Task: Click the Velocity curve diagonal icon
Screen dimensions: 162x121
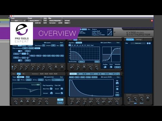Action: (x=109, y=33)
